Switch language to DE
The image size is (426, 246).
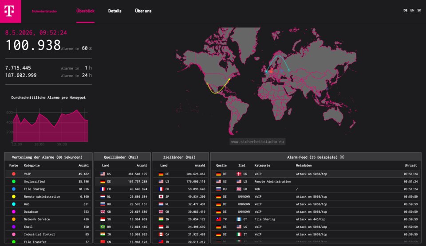(405, 10)
